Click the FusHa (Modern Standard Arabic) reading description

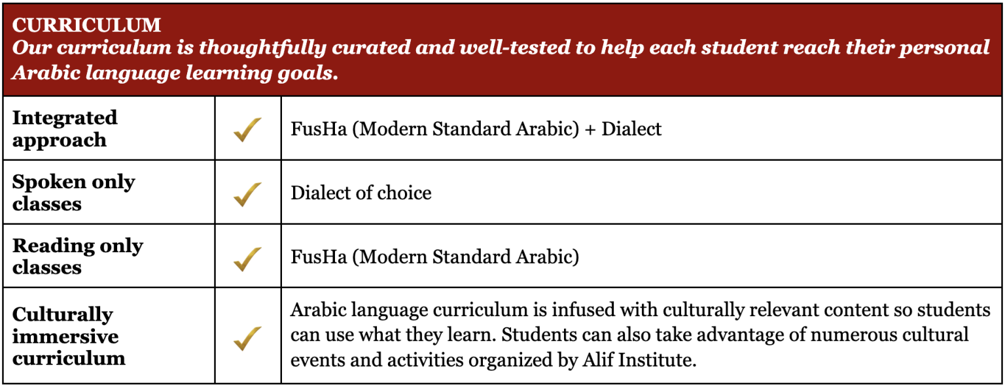434,257
